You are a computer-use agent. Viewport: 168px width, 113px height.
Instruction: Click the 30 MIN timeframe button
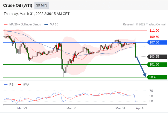click(x=42, y=5)
